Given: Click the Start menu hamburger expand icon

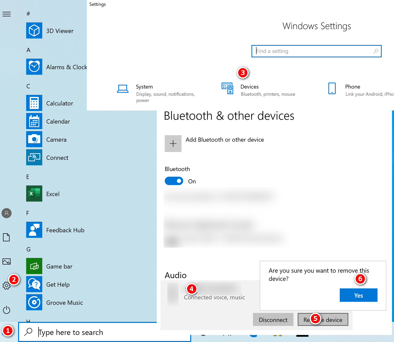Looking at the screenshot, I should point(7,14).
